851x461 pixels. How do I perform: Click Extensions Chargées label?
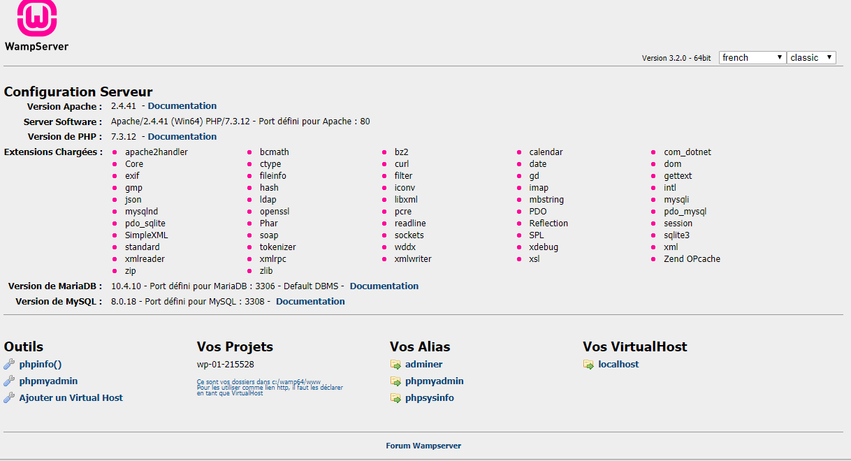click(x=53, y=152)
